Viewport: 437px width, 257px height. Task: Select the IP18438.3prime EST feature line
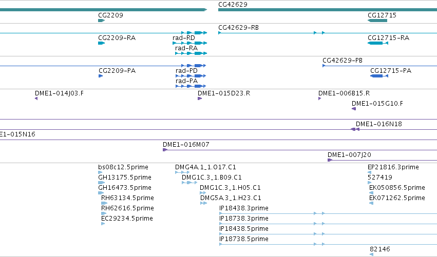click(x=328, y=213)
